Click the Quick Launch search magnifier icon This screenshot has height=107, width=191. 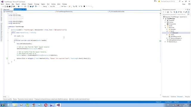[x=180, y=1]
